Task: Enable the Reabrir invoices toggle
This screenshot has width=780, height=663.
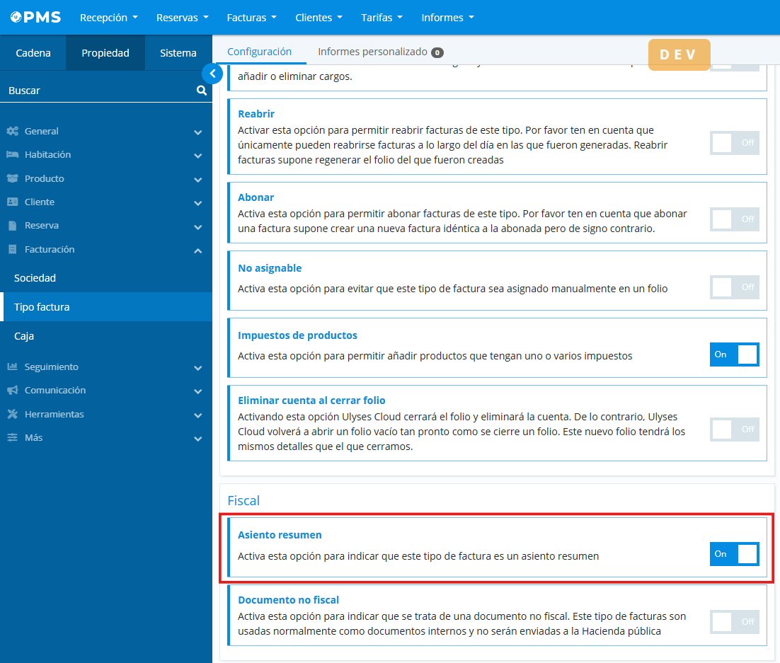Action: 734,143
